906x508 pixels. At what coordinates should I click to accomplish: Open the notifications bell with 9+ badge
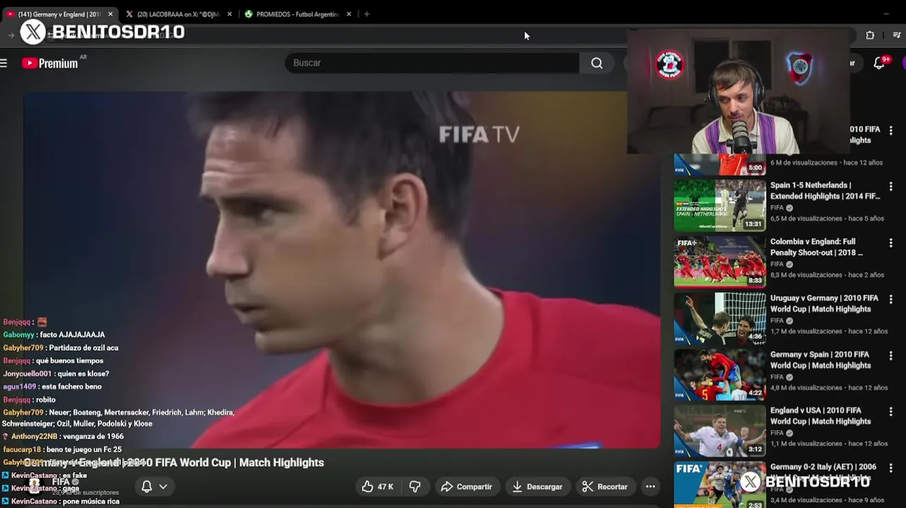coord(879,64)
